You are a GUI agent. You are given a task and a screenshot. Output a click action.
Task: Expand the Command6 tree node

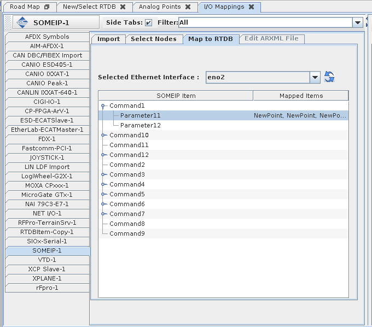(103, 204)
